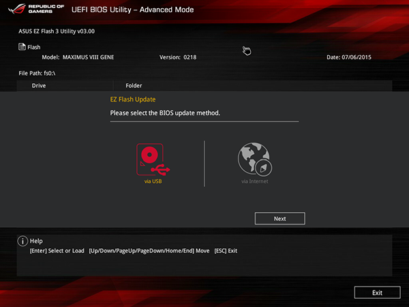Click the Version 0218 text
Image resolution: width=409 pixels, height=307 pixels.
[x=178, y=57]
